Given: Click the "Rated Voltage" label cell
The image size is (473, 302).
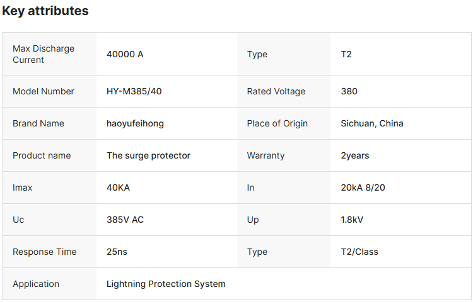Looking at the screenshot, I should tap(276, 91).
